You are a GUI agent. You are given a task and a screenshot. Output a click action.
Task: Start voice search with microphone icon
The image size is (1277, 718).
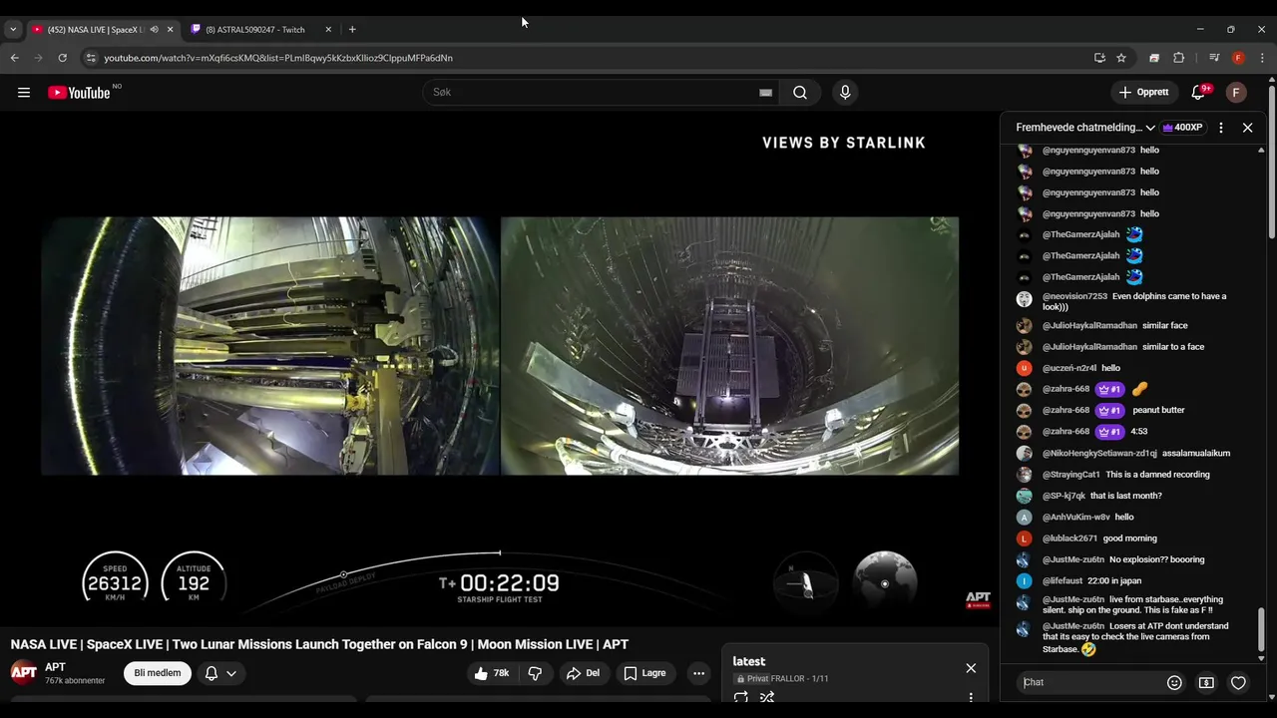845,93
